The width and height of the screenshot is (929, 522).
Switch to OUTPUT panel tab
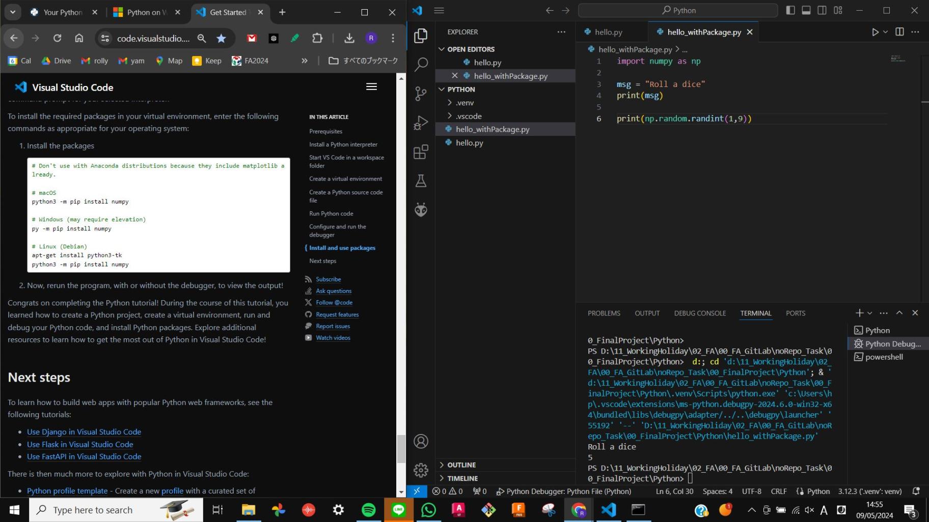click(x=647, y=313)
